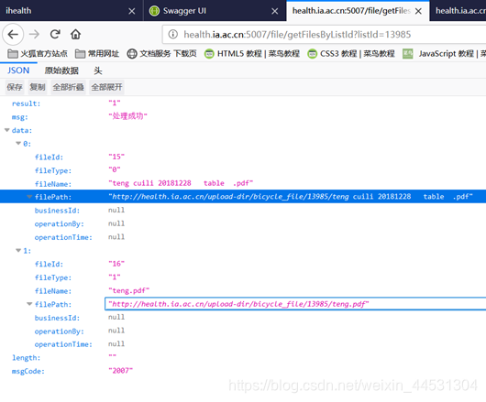This screenshot has width=486, height=402.
Task: Click the msgCode value "2007"
Action: 120,371
